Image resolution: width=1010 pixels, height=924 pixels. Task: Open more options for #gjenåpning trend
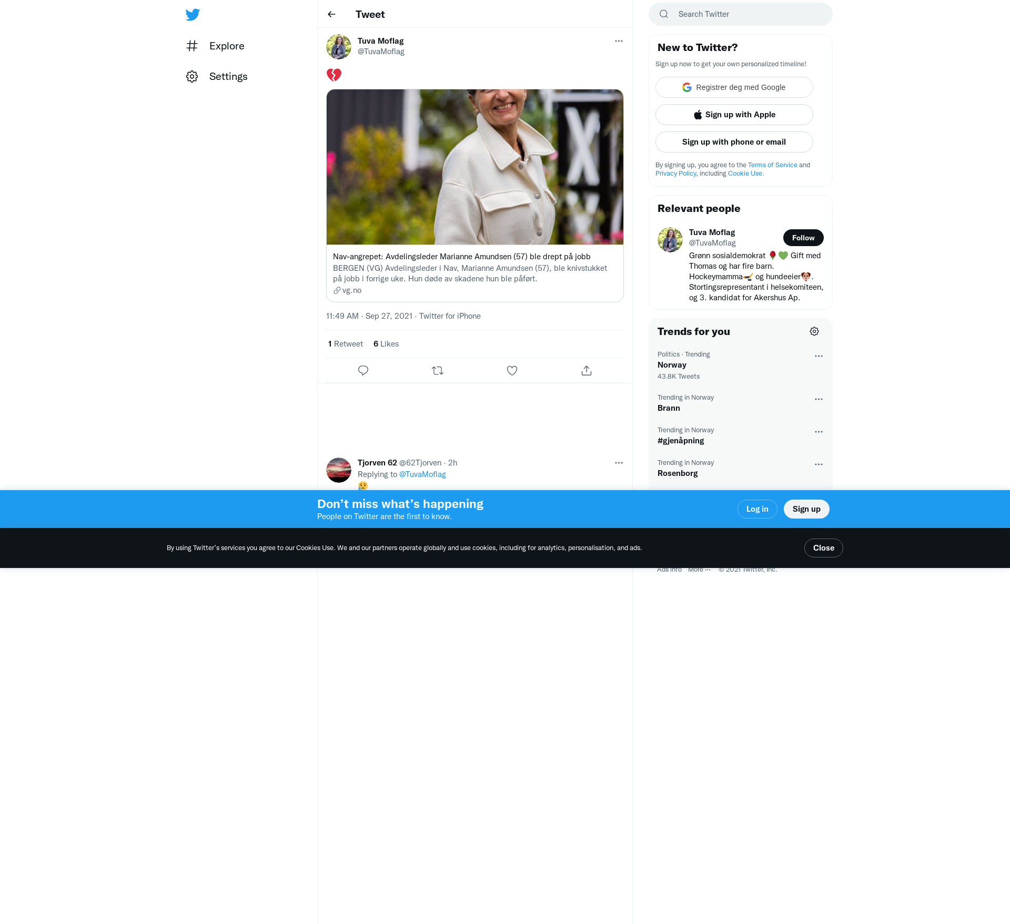point(819,432)
